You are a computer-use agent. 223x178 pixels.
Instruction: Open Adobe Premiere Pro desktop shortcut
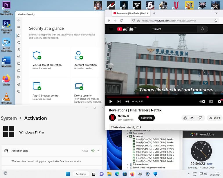point(6,8)
